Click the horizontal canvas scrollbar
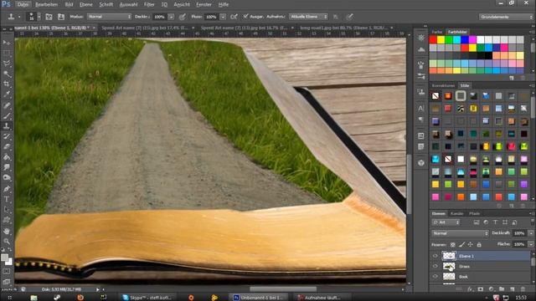 [x=283, y=289]
